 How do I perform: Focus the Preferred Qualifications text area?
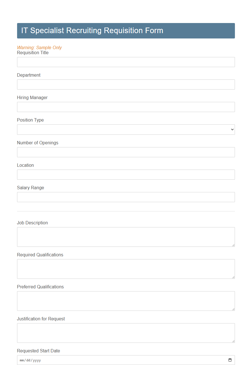(126, 301)
